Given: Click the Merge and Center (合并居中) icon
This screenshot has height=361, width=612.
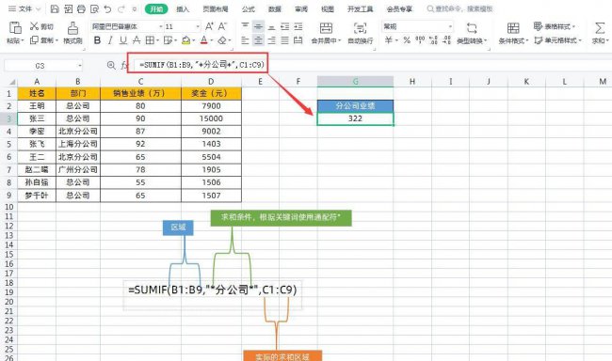Looking at the screenshot, I should pos(326,28).
